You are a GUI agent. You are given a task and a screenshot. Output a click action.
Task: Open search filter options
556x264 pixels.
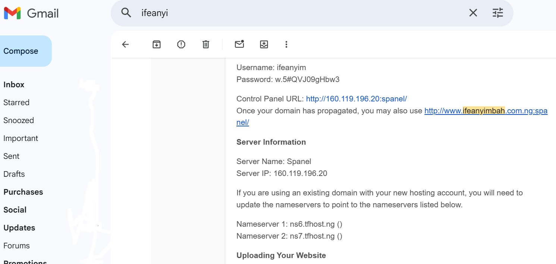pos(497,13)
